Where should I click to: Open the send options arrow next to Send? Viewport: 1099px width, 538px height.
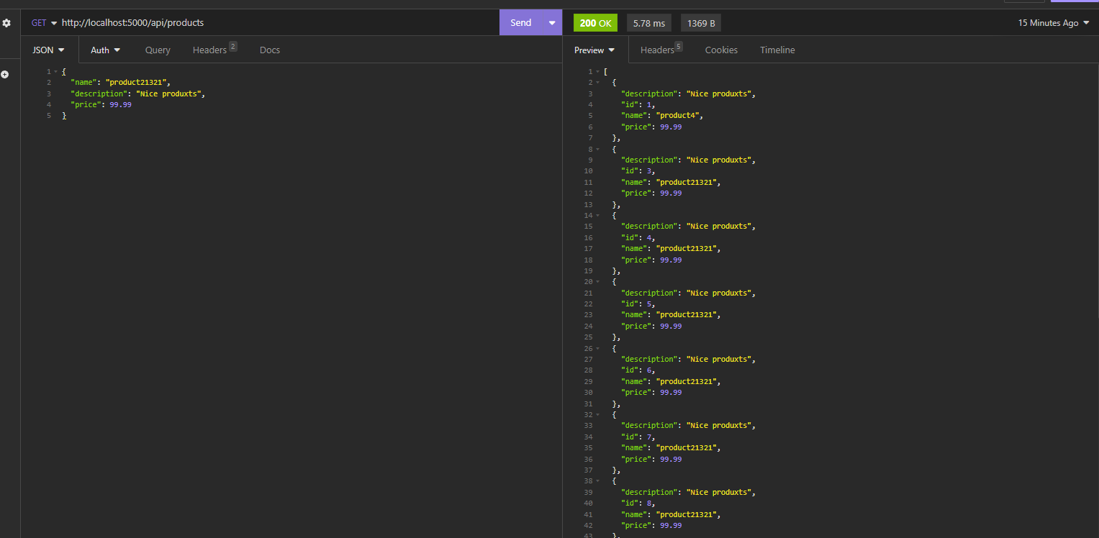(552, 22)
